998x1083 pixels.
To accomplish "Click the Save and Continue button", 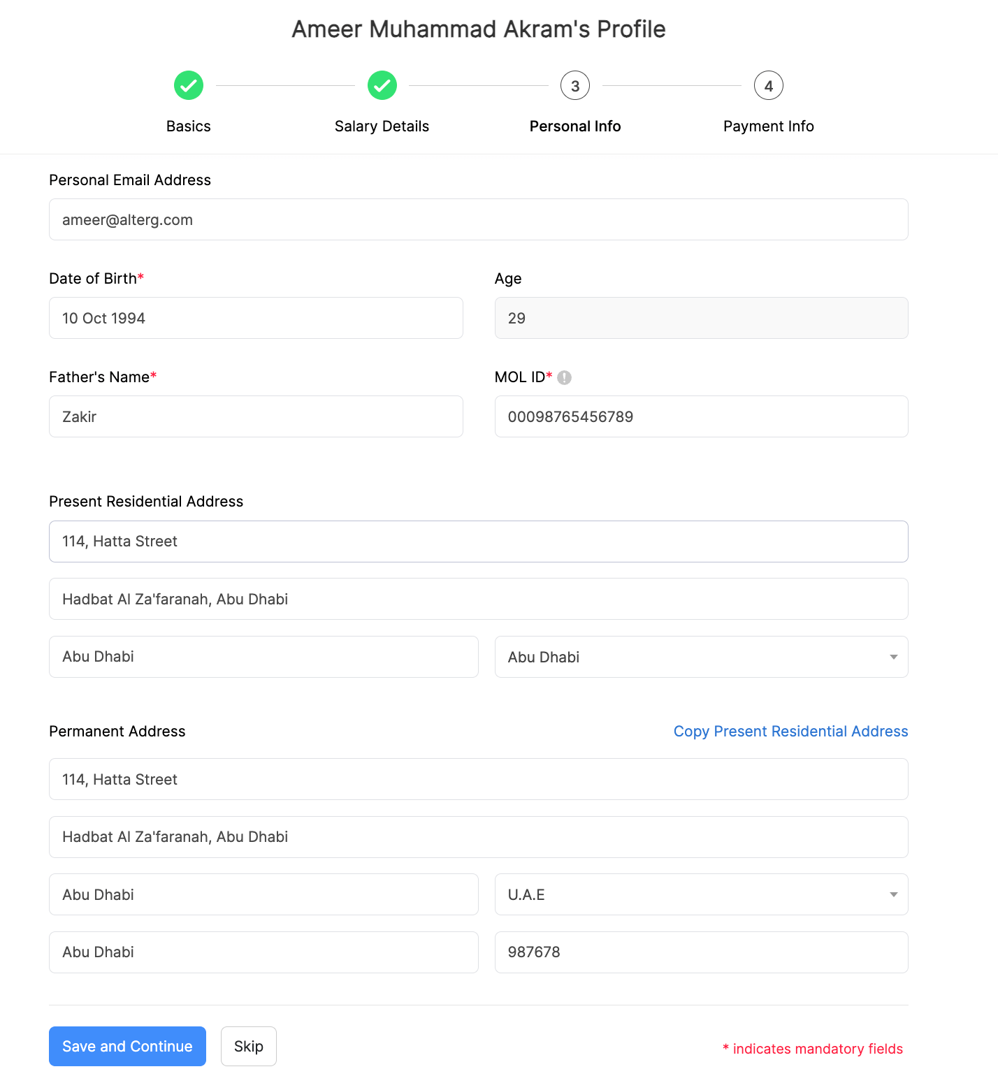I will (x=127, y=1046).
